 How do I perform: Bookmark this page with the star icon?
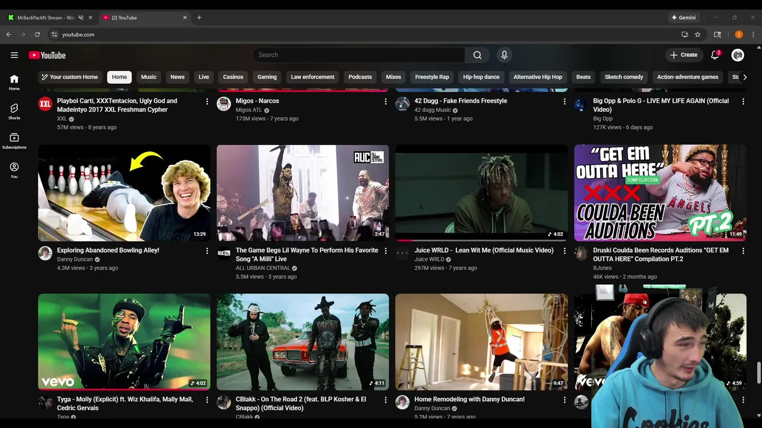(698, 34)
